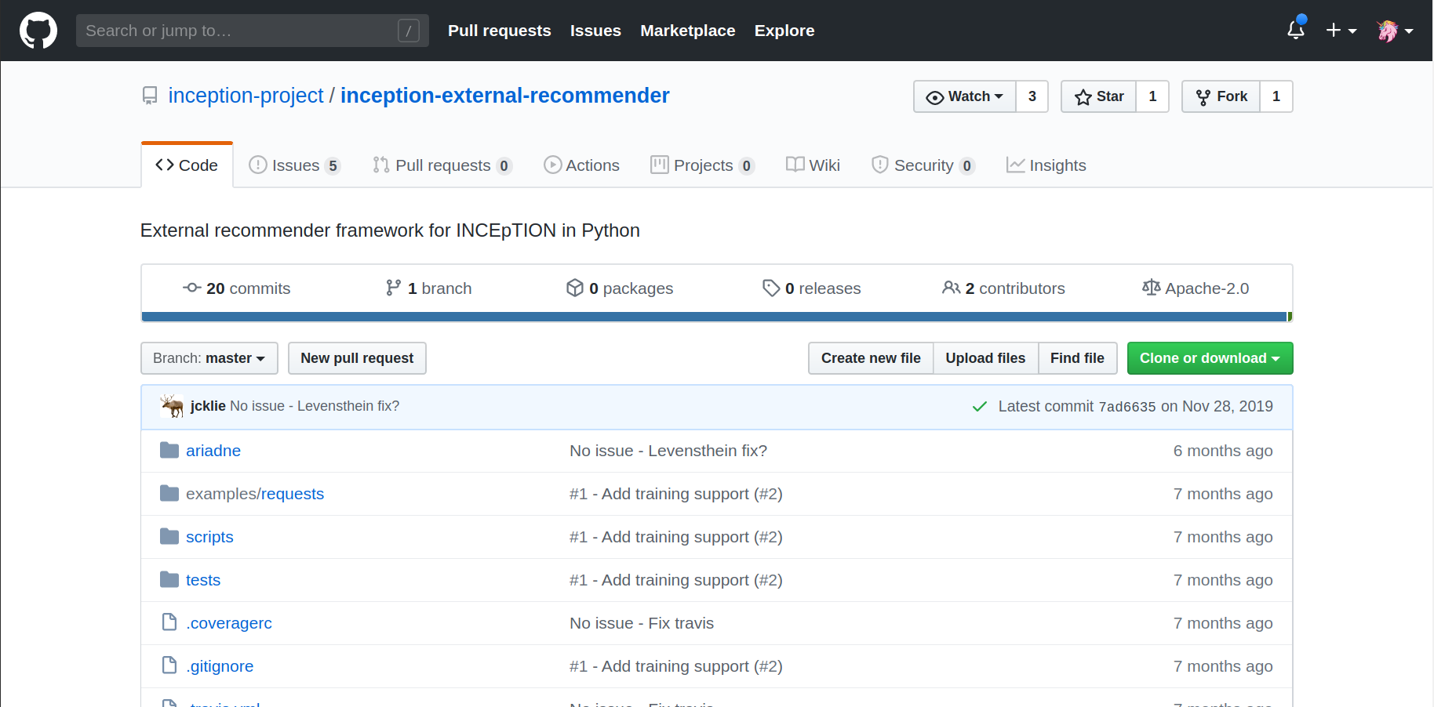Click Create new file
Image resolution: width=1434 pixels, height=707 pixels.
[x=871, y=358]
